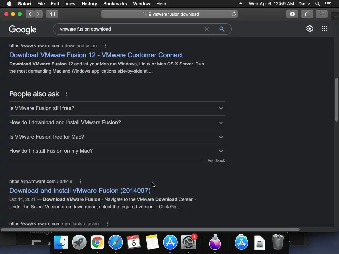
Task: Expand 'Is VMware Fusion still free?'
Action: [117, 108]
